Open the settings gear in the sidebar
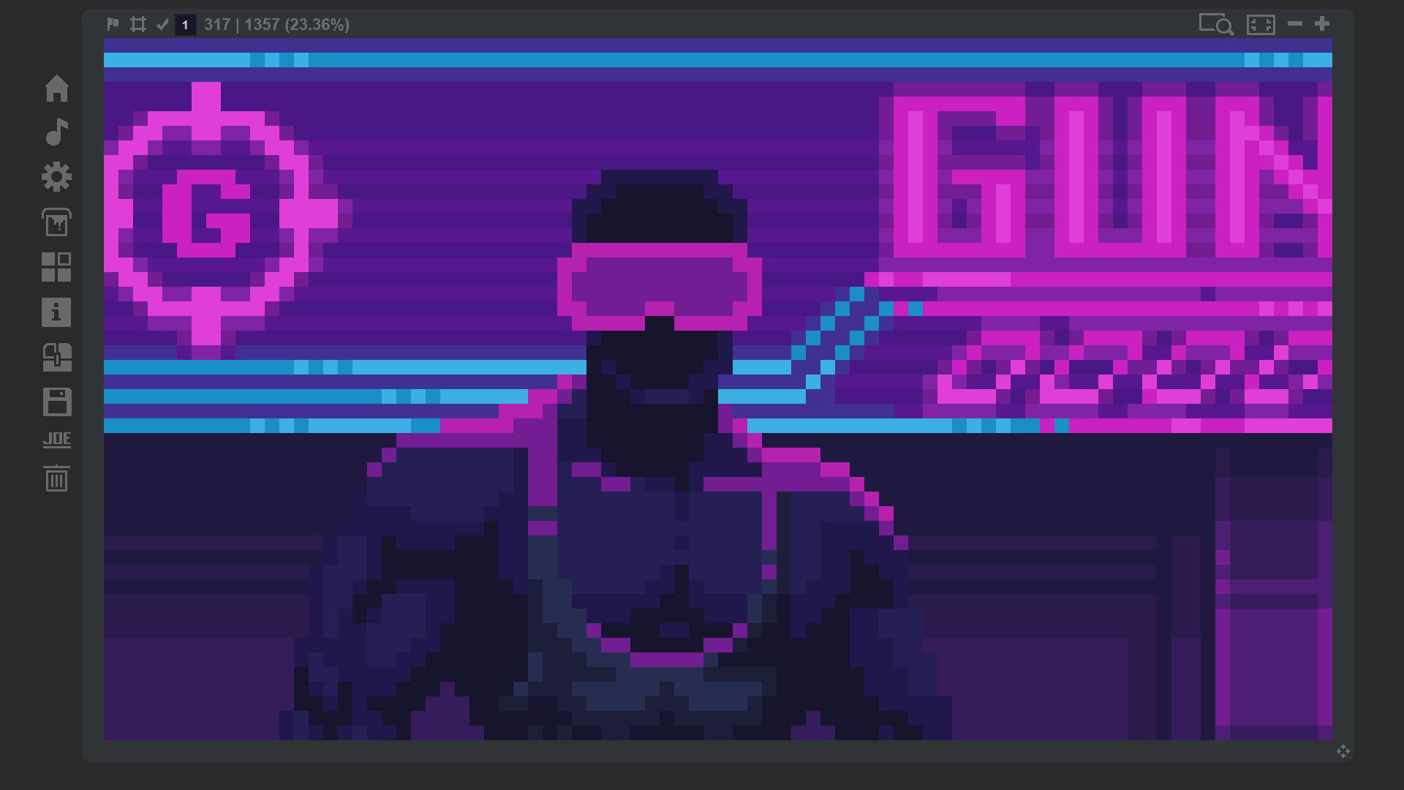This screenshot has height=790, width=1404. pyautogui.click(x=57, y=178)
